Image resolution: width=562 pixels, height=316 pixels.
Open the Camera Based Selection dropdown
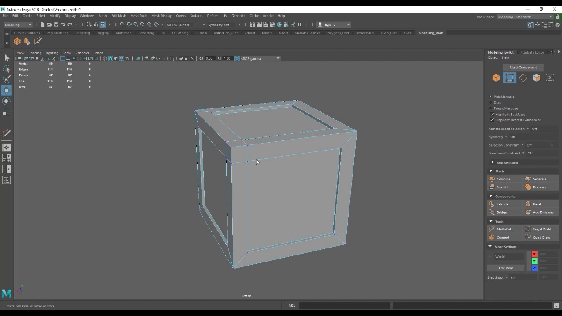pyautogui.click(x=528, y=129)
